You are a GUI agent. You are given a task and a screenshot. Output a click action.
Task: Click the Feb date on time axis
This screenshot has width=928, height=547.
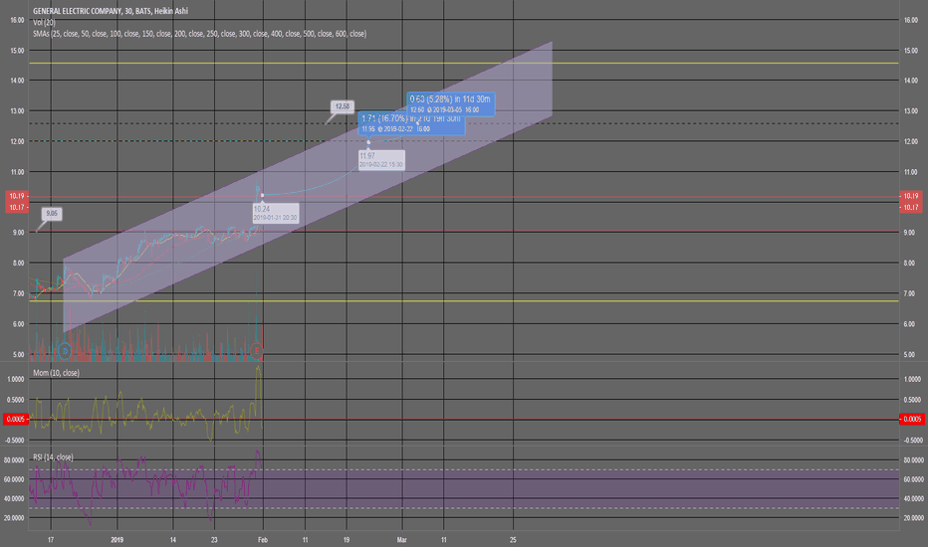coord(263,540)
